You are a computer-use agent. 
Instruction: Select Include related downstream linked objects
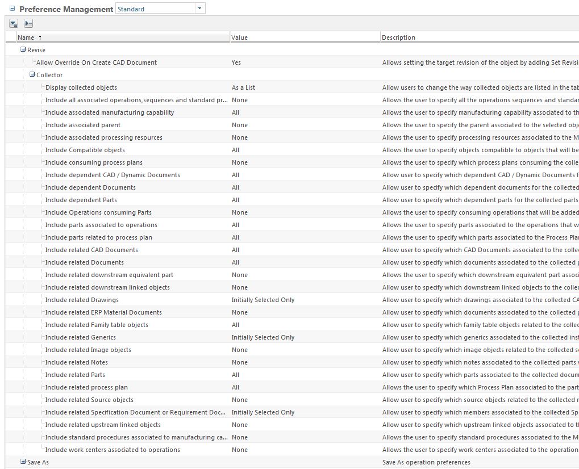pyautogui.click(x=107, y=287)
